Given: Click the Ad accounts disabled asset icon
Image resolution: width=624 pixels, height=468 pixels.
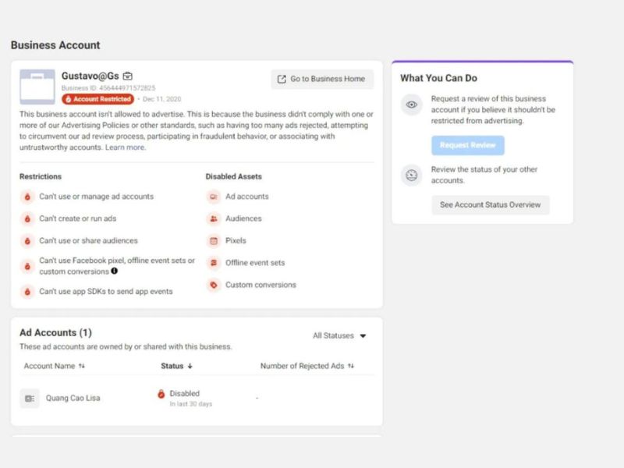Looking at the screenshot, I should [x=214, y=197].
